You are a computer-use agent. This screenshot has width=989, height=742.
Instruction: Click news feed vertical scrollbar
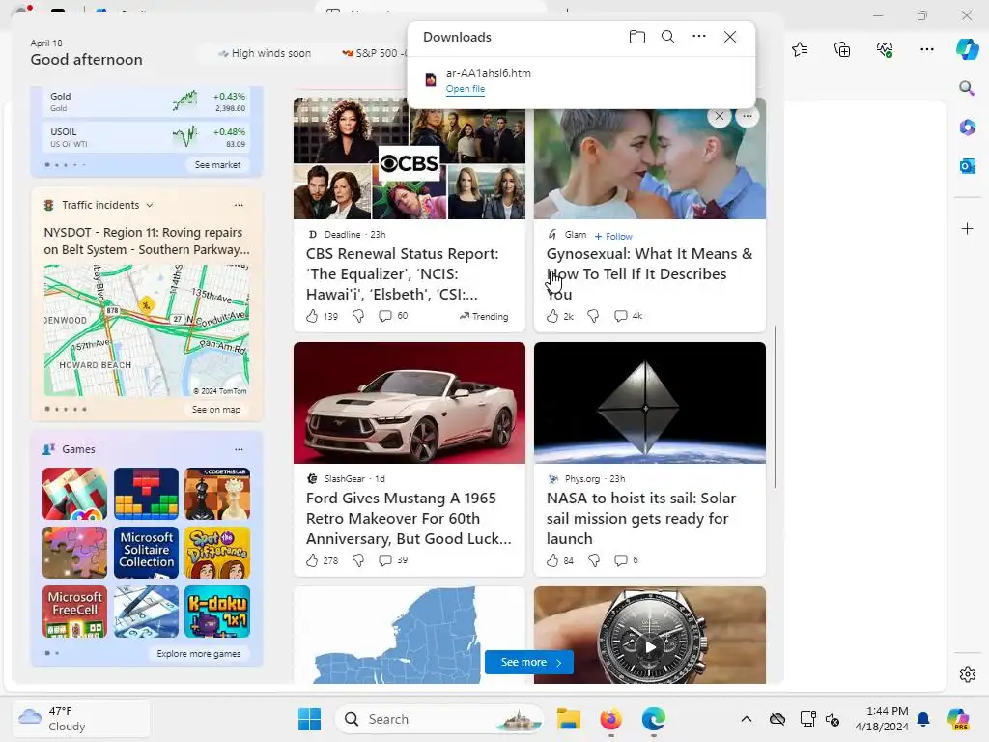click(775, 407)
